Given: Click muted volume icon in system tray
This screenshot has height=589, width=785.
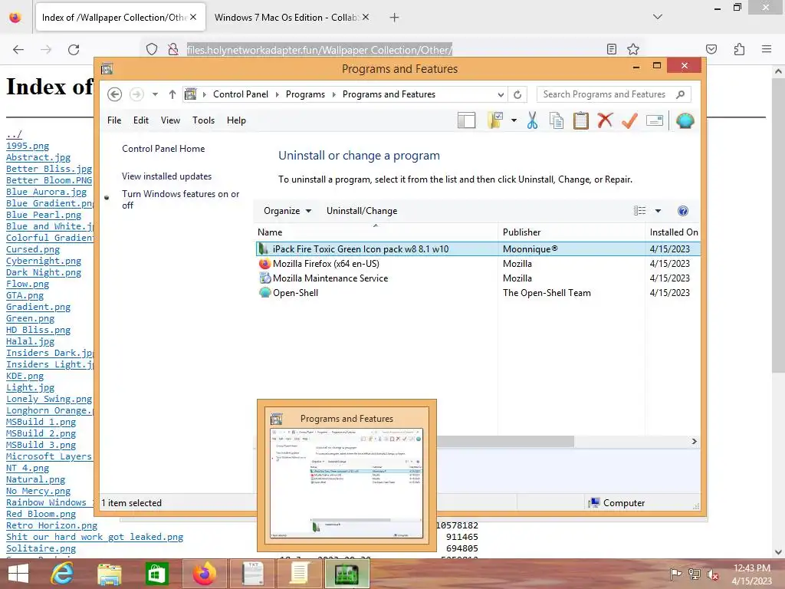Looking at the screenshot, I should (x=712, y=574).
